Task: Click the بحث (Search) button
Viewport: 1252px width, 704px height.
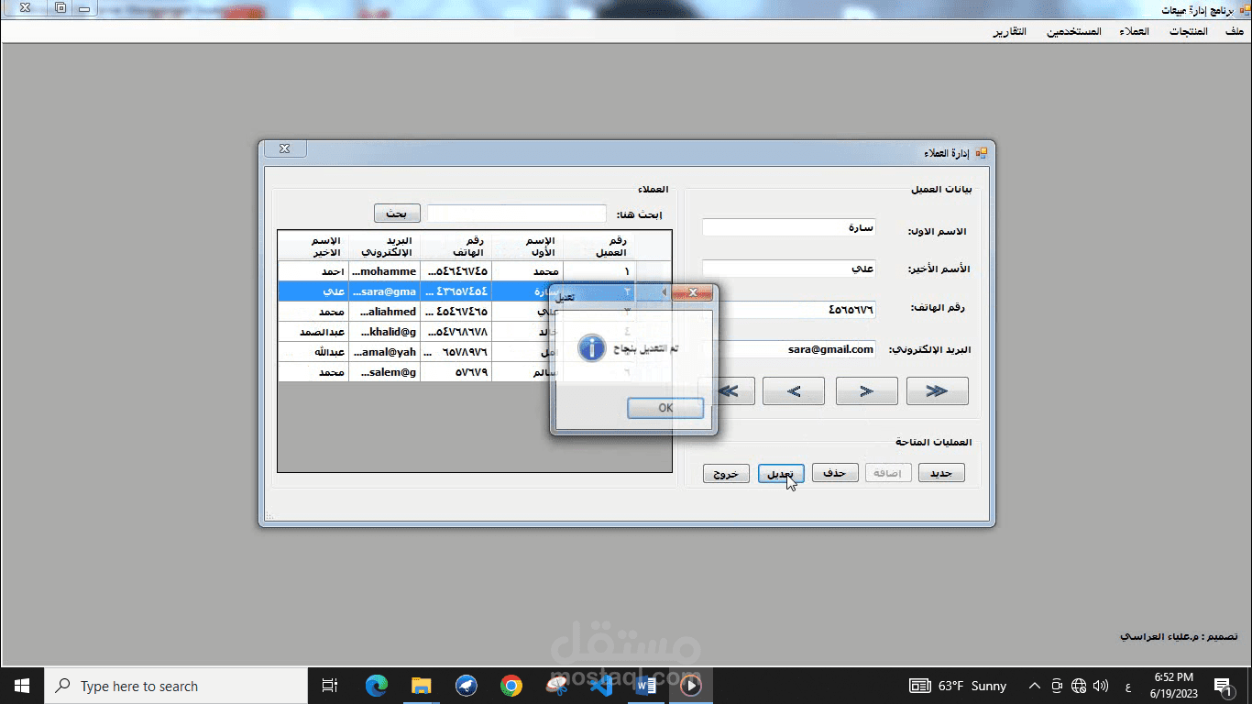Action: pos(397,214)
